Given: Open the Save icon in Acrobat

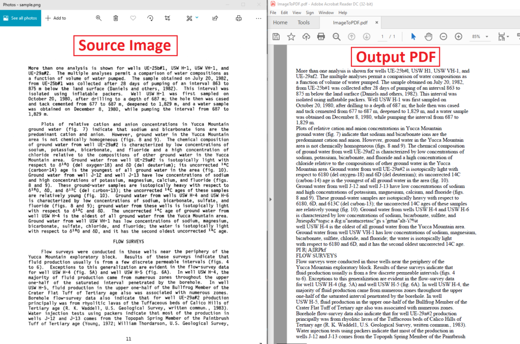Looking at the screenshot, I should (275, 36).
